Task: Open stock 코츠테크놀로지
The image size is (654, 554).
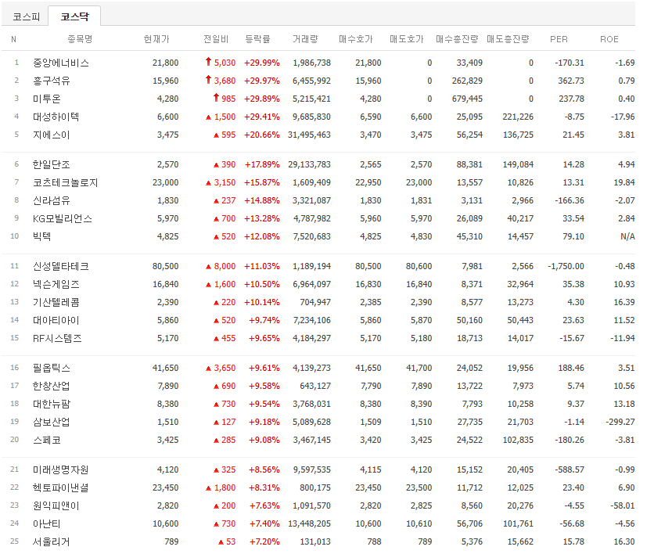Action: [x=66, y=183]
